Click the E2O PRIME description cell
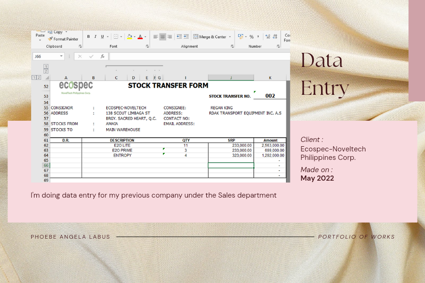The width and height of the screenshot is (425, 283). coord(122,150)
